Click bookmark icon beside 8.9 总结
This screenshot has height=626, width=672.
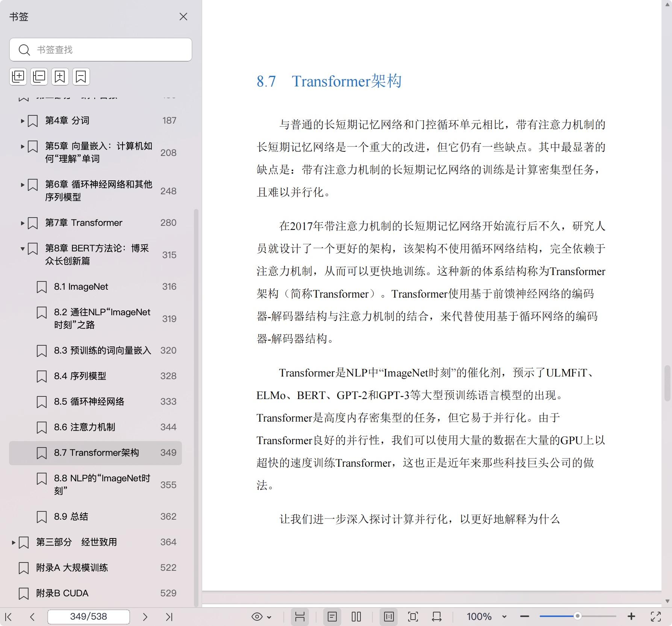[x=42, y=517]
